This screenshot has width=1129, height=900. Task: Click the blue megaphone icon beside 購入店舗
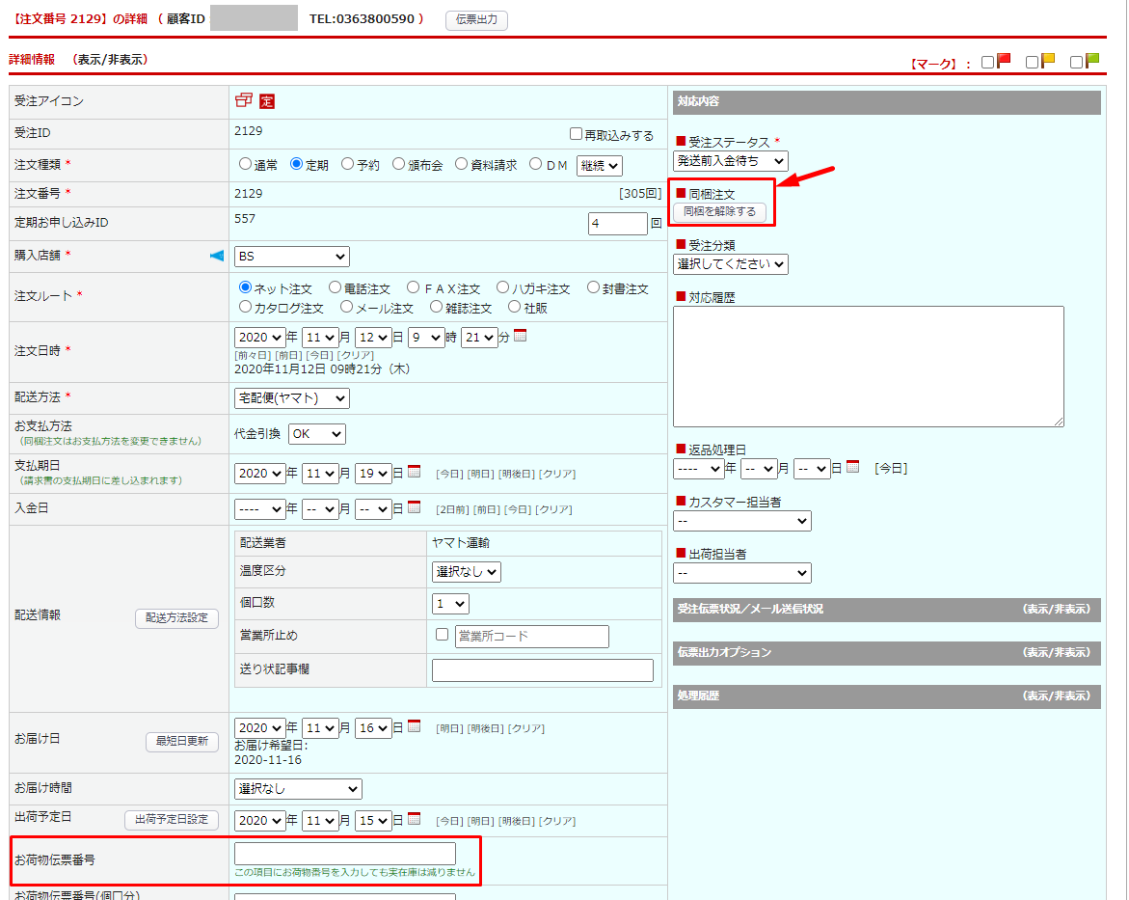pyautogui.click(x=217, y=256)
